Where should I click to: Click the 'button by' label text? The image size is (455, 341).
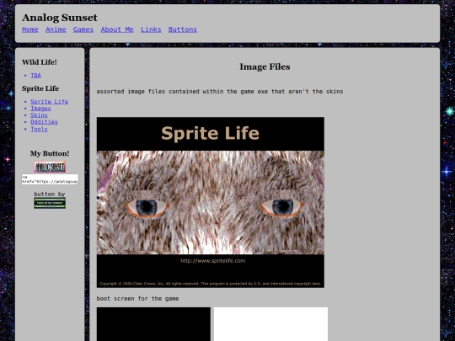50,194
